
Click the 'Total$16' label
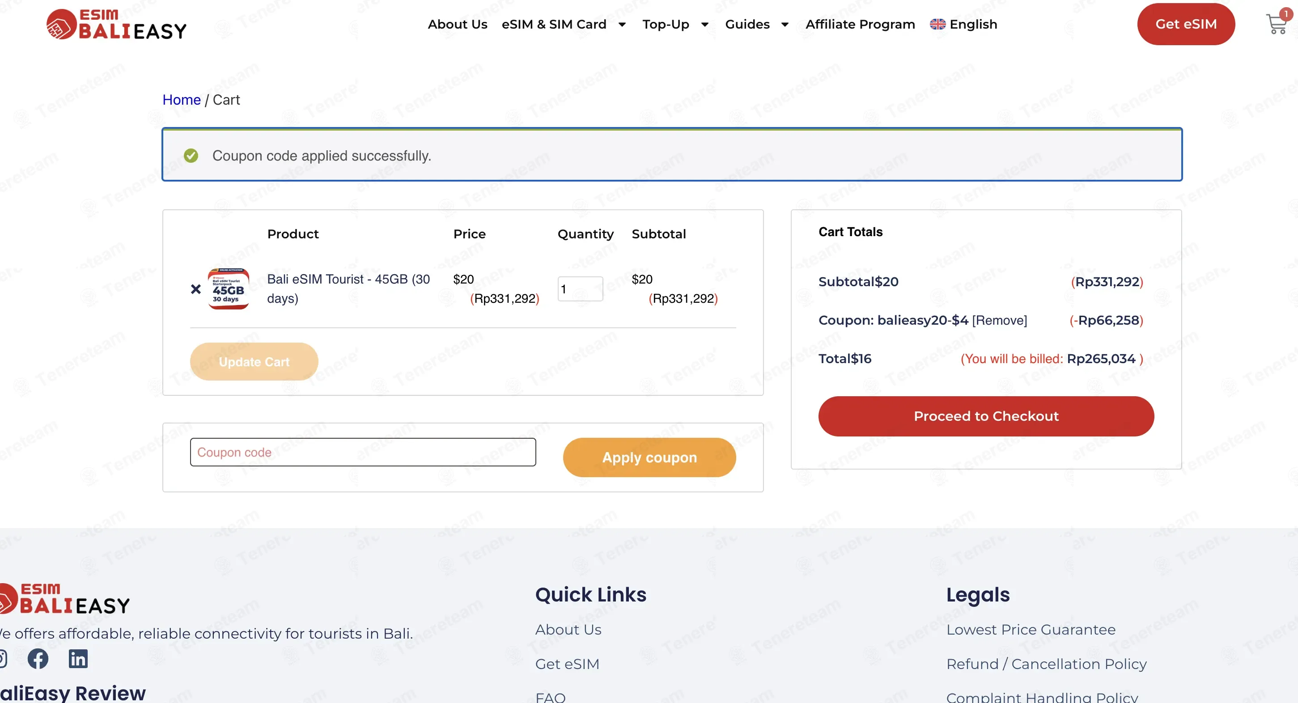[844, 358]
